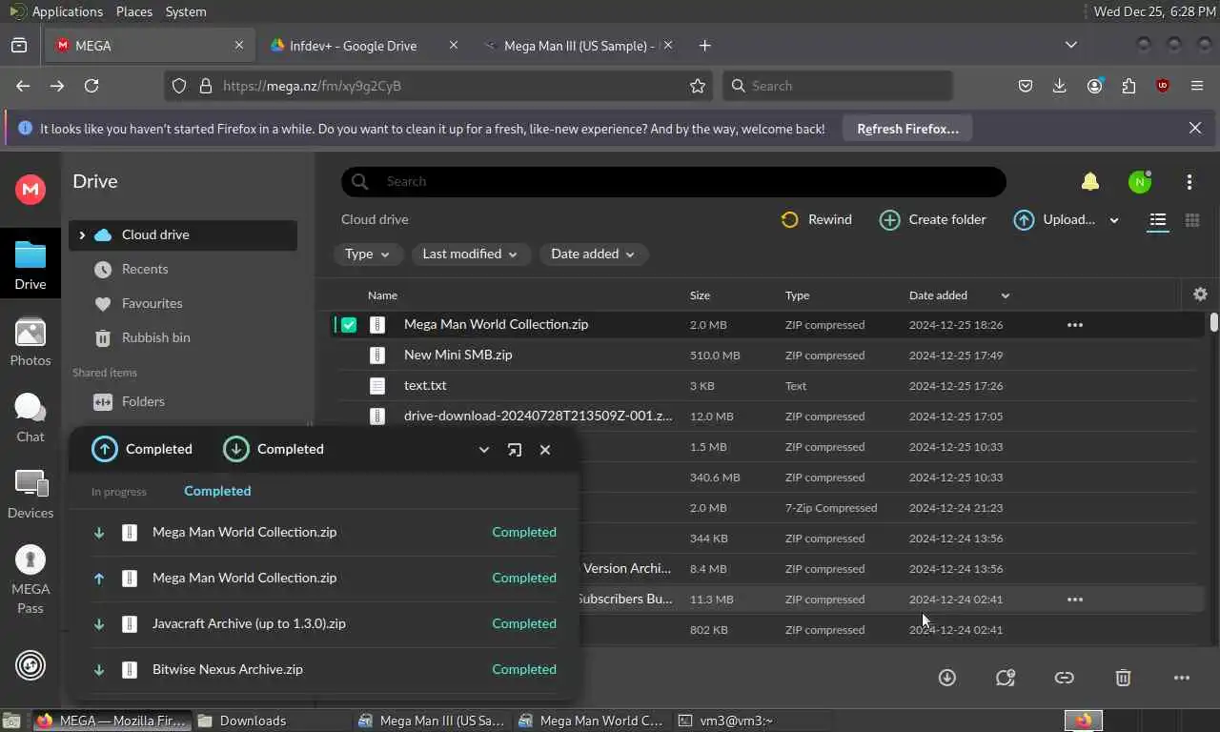Image resolution: width=1220 pixels, height=732 pixels.
Task: Open the Last modified filter dropdown
Action: (470, 254)
